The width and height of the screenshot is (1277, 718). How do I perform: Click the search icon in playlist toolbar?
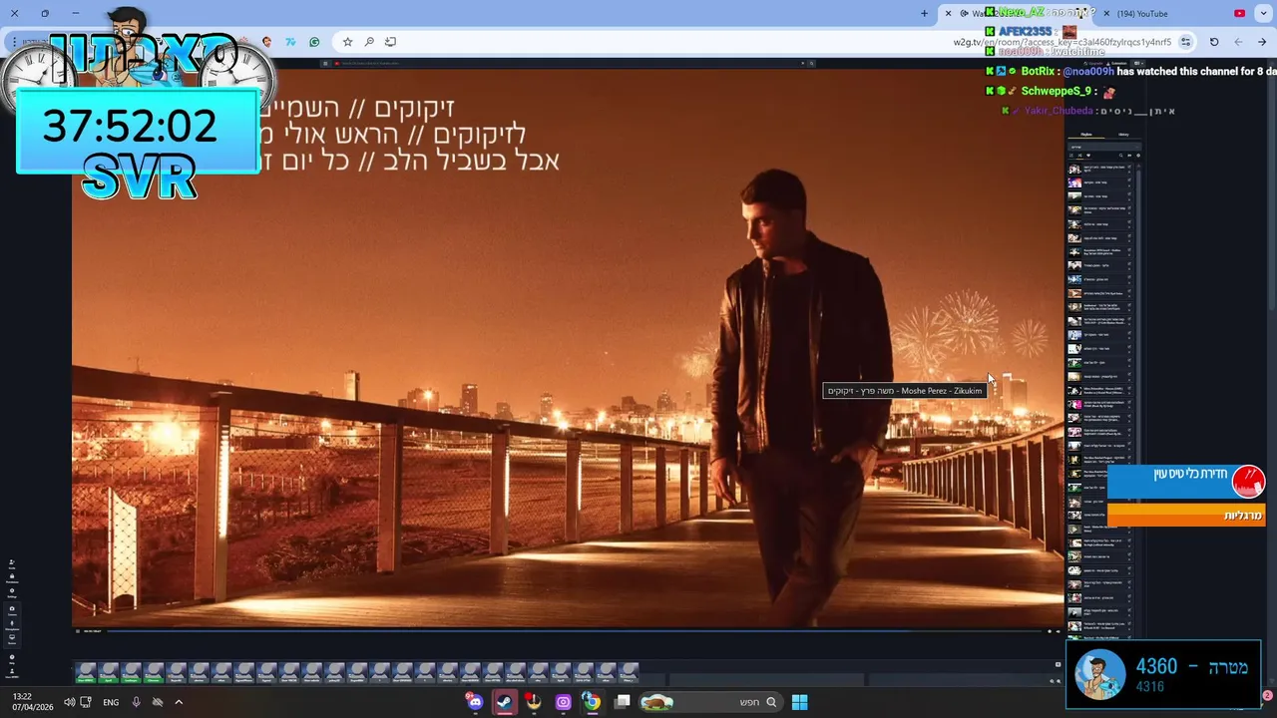[x=1121, y=156]
